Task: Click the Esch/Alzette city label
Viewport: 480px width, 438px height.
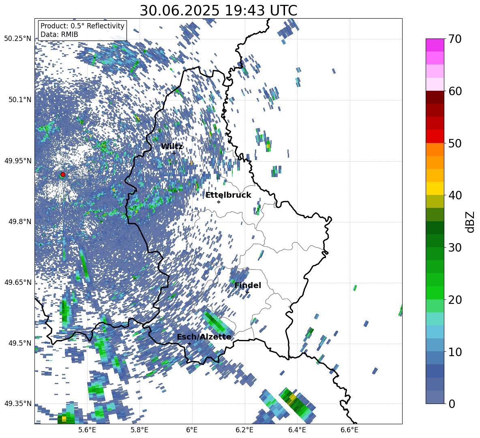Action: (204, 337)
